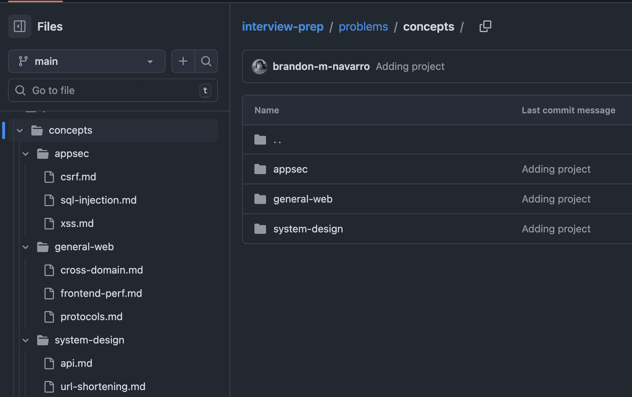Select url-shortening.md in the tree
The height and width of the screenshot is (397, 632).
(x=103, y=386)
